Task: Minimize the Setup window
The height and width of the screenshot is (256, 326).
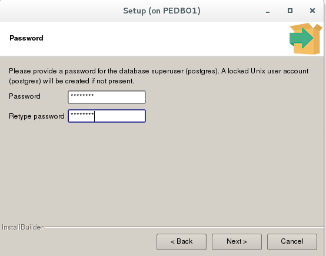Action: pyautogui.click(x=268, y=11)
